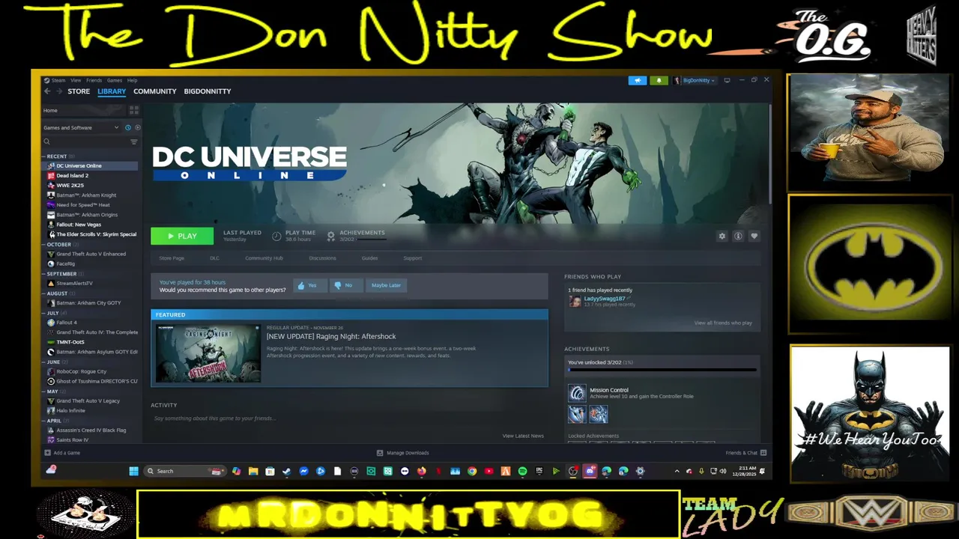The width and height of the screenshot is (959, 539).
Task: Open advanced library filter options icon
Action: 134,141
